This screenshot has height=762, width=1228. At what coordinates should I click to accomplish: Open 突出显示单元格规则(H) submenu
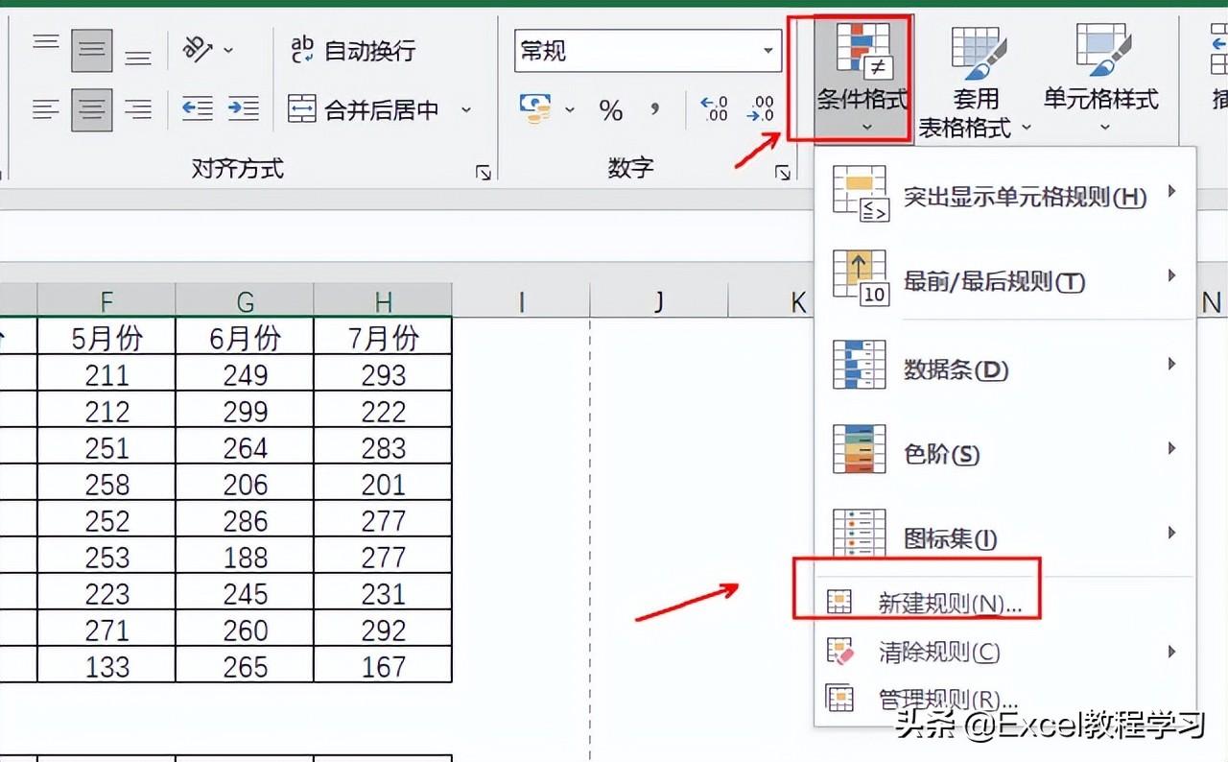[x=1005, y=196]
